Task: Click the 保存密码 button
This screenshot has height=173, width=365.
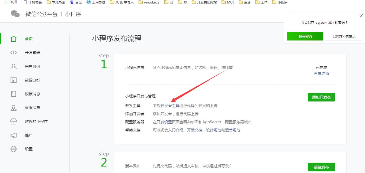Action: coord(305,36)
